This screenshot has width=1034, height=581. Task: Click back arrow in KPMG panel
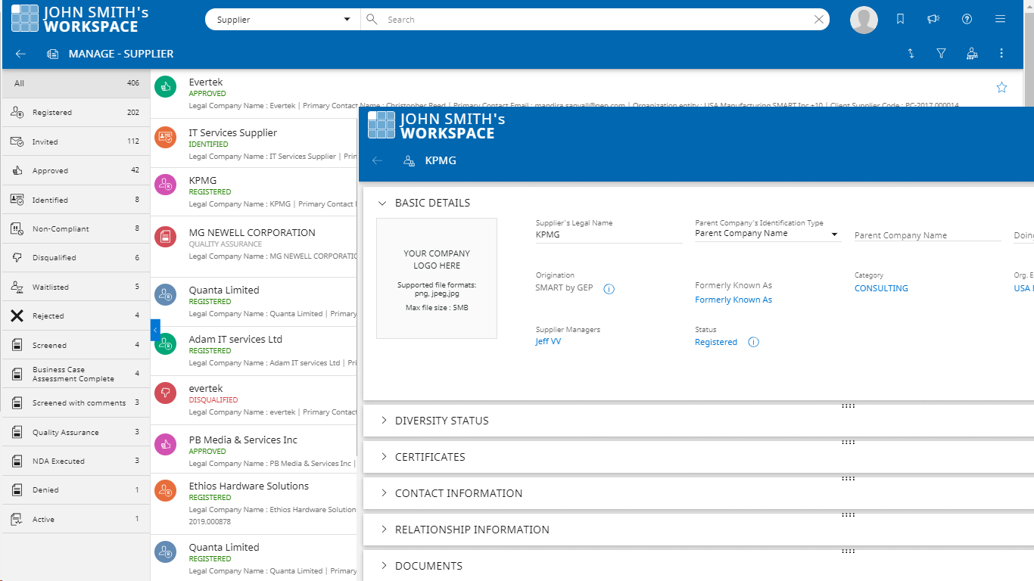(377, 160)
